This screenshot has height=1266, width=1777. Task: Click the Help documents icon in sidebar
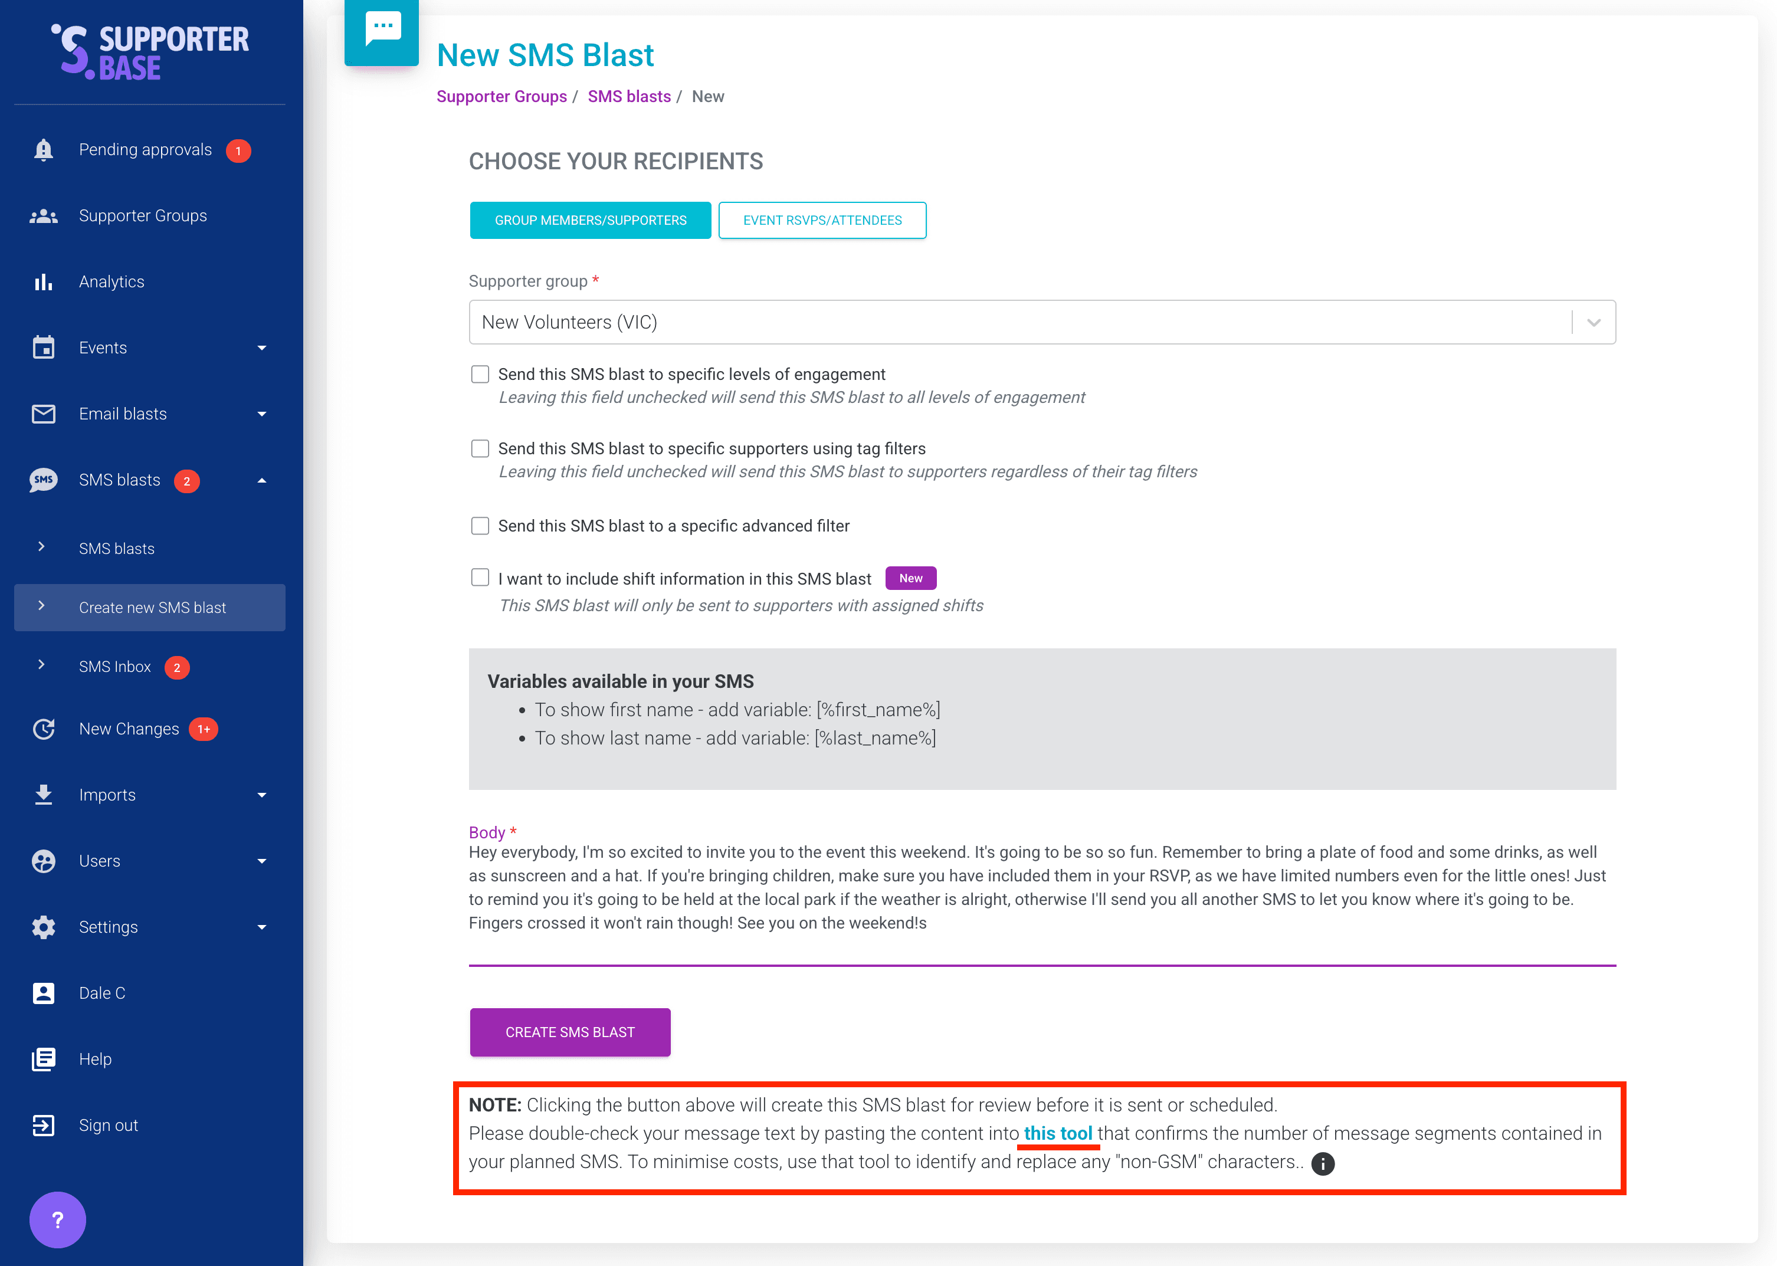coord(44,1060)
